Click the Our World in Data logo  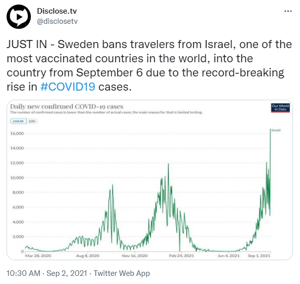[280, 108]
